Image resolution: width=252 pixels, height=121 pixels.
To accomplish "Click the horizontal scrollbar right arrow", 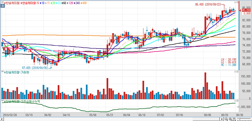I will click(x=222, y=119).
